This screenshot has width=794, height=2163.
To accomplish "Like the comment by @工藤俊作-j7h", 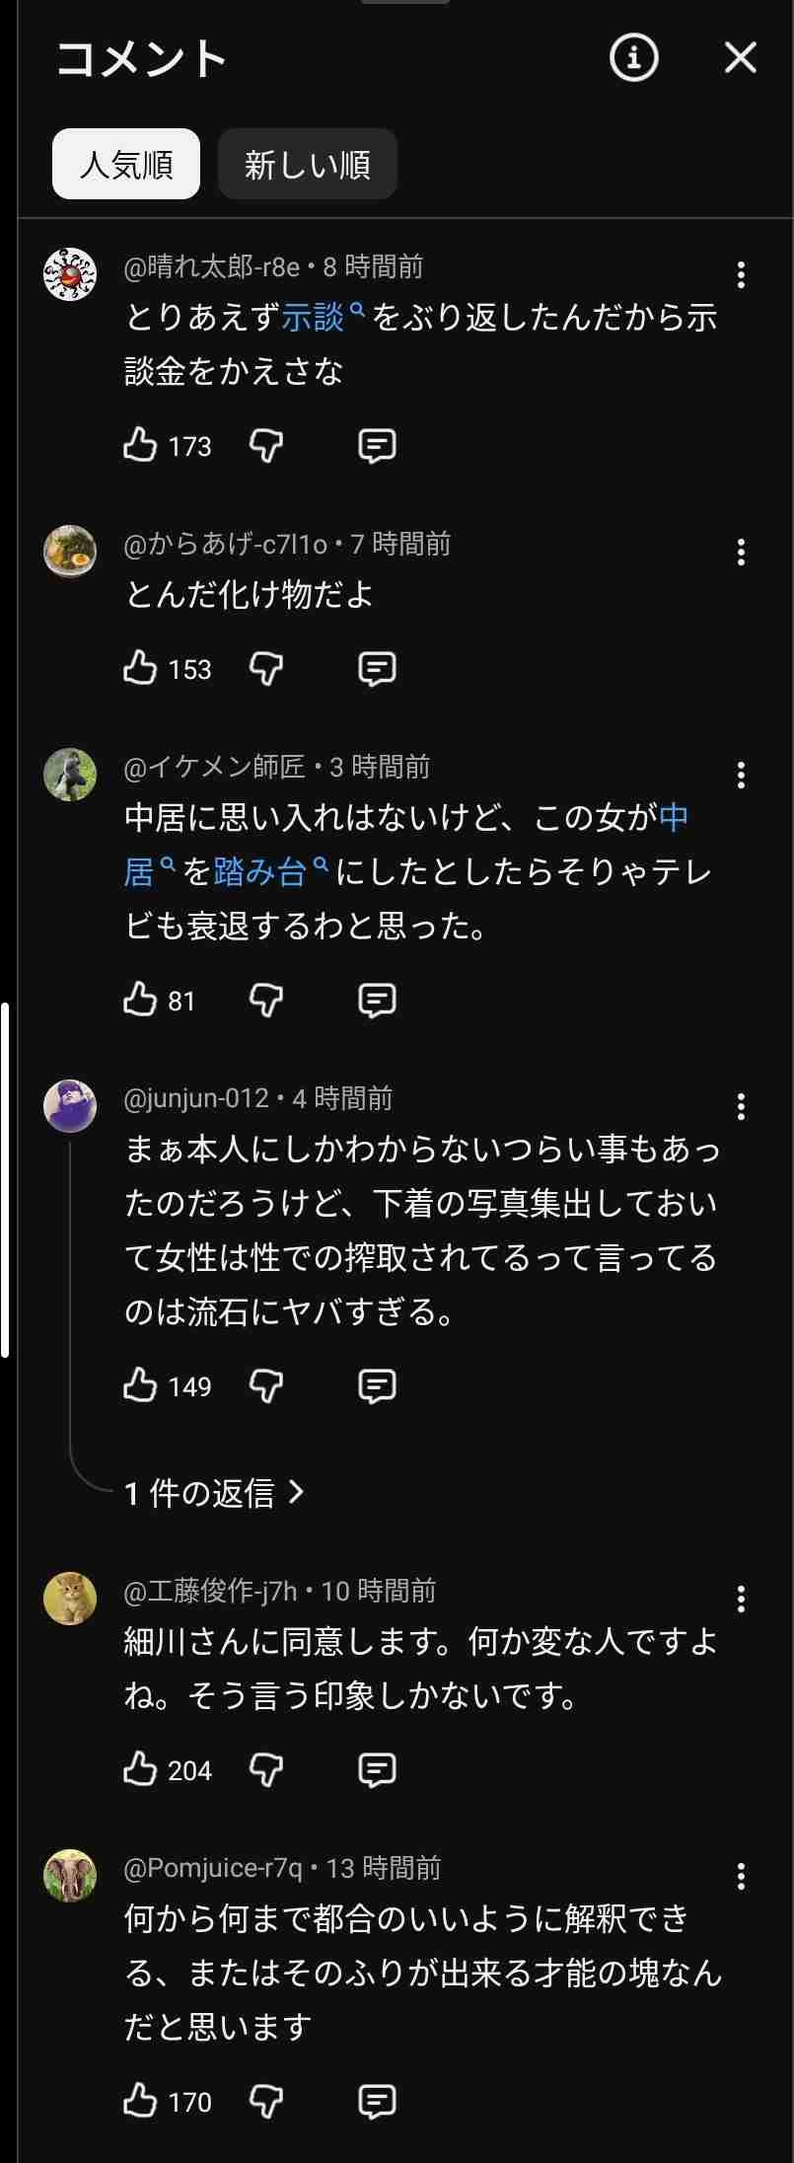I will pos(141,1769).
